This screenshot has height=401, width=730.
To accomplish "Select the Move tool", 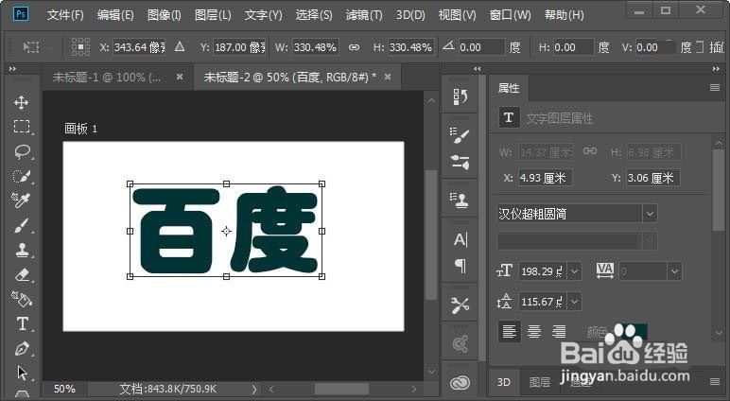I will [x=22, y=102].
